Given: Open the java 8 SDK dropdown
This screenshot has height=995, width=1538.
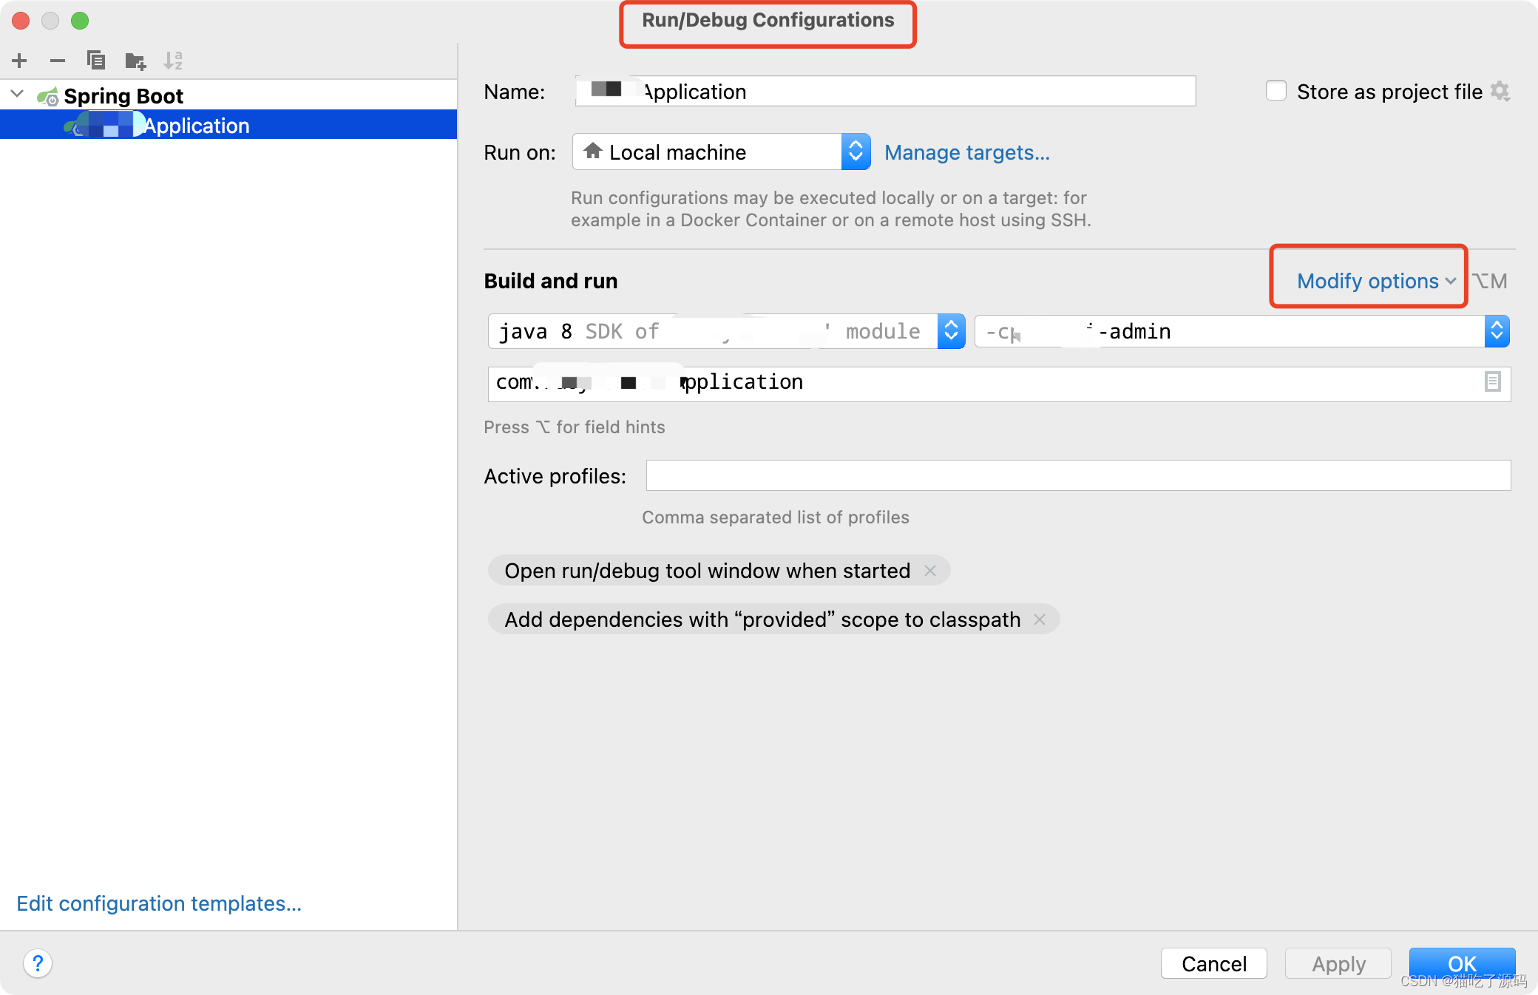Looking at the screenshot, I should tap(951, 331).
